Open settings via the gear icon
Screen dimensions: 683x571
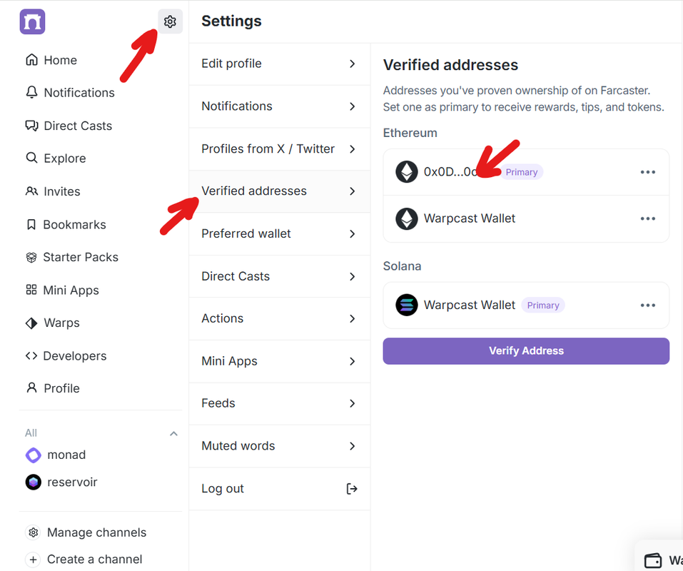(x=170, y=21)
